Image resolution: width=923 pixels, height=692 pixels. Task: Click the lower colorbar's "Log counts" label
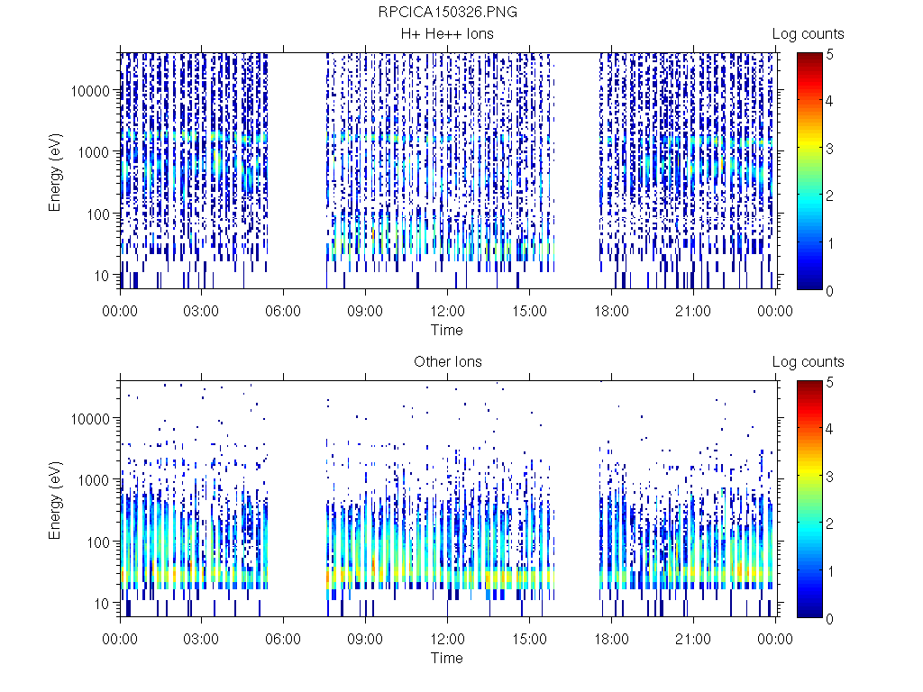pos(808,362)
